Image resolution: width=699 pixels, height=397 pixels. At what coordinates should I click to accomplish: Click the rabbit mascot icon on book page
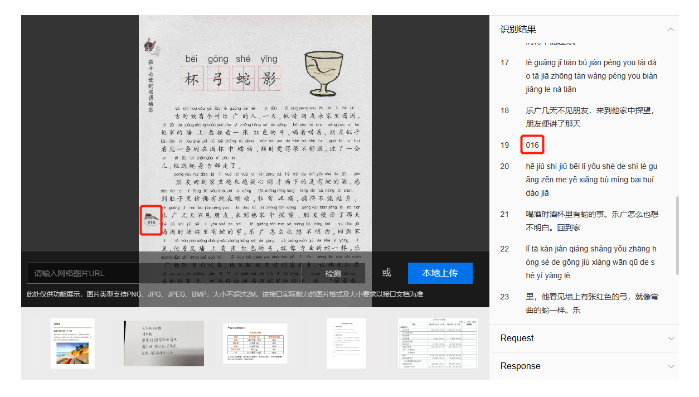[x=149, y=46]
